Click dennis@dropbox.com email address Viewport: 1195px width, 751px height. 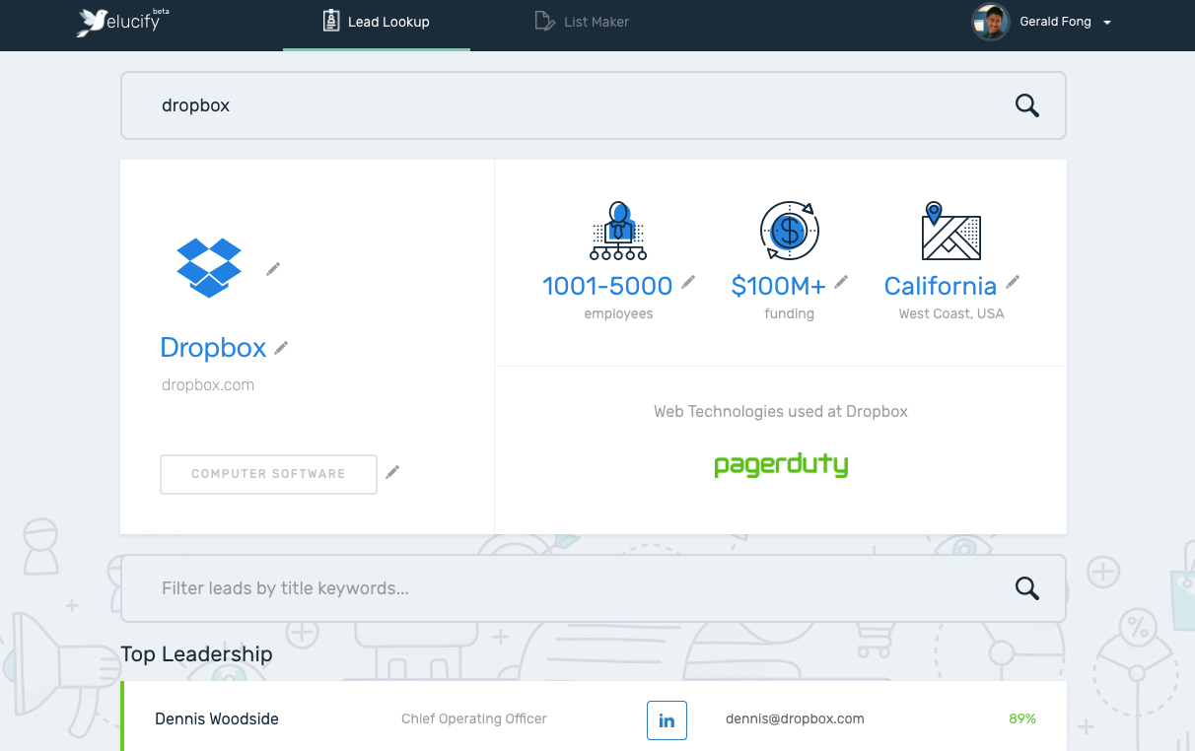click(795, 719)
